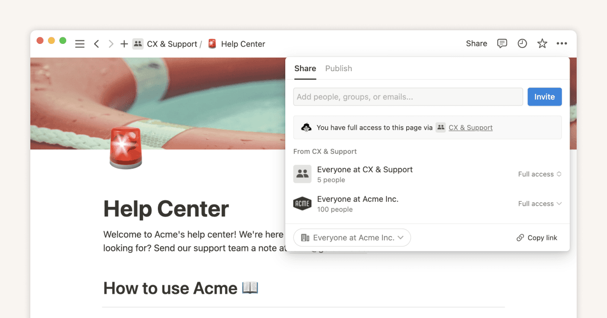Open Full access dropdown for Everyone at Acme Inc.
The width and height of the screenshot is (607, 318).
(540, 203)
